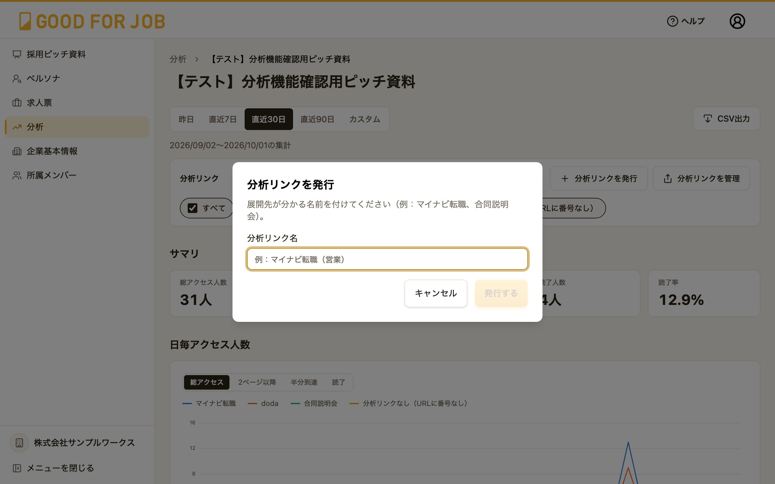Click the 所属メンバー people icon
The width and height of the screenshot is (775, 484).
[x=17, y=175]
